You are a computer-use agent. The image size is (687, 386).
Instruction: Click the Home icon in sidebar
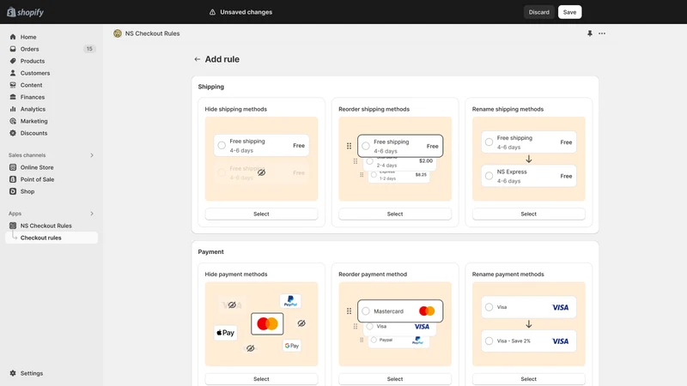coord(13,37)
